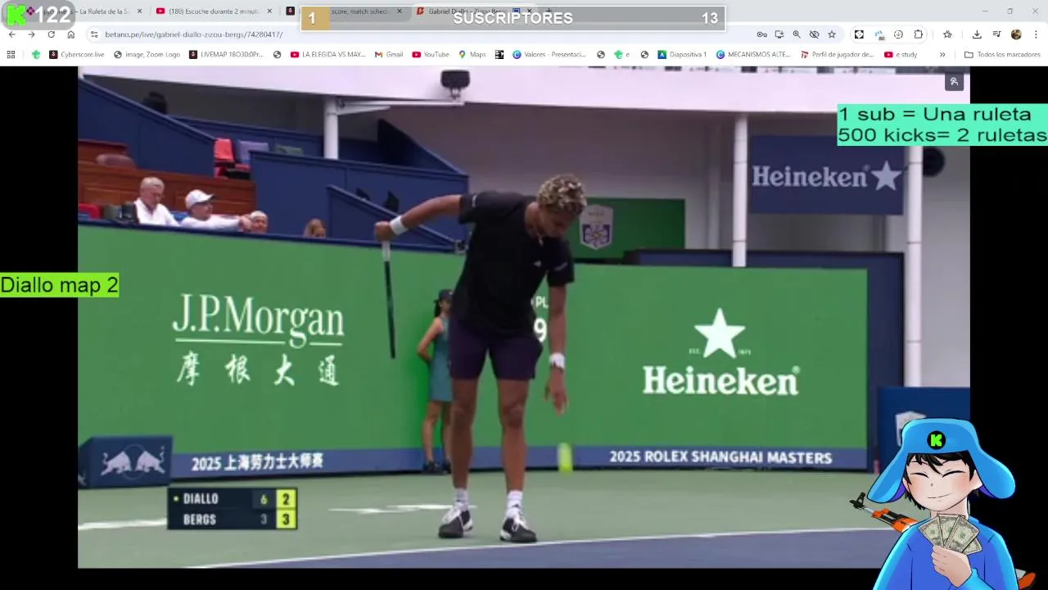Open the saved passwords key icon
This screenshot has height=590, width=1048.
[x=761, y=34]
